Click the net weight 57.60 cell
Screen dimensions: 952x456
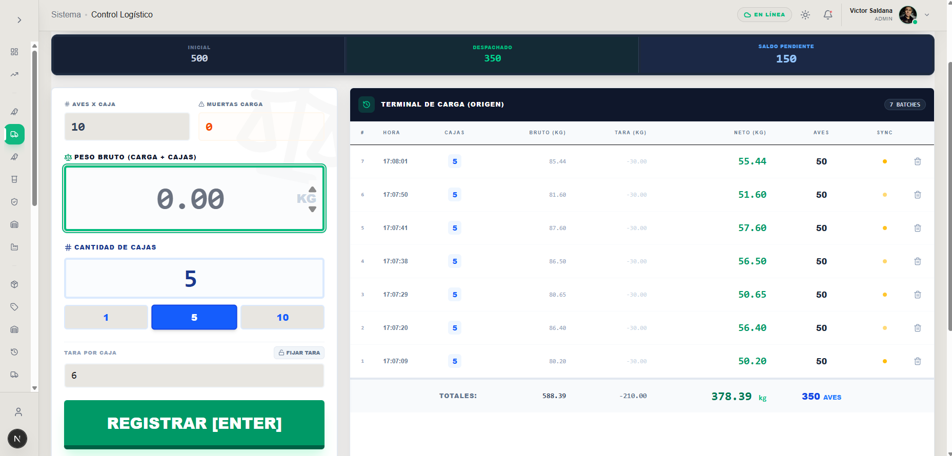coord(752,228)
